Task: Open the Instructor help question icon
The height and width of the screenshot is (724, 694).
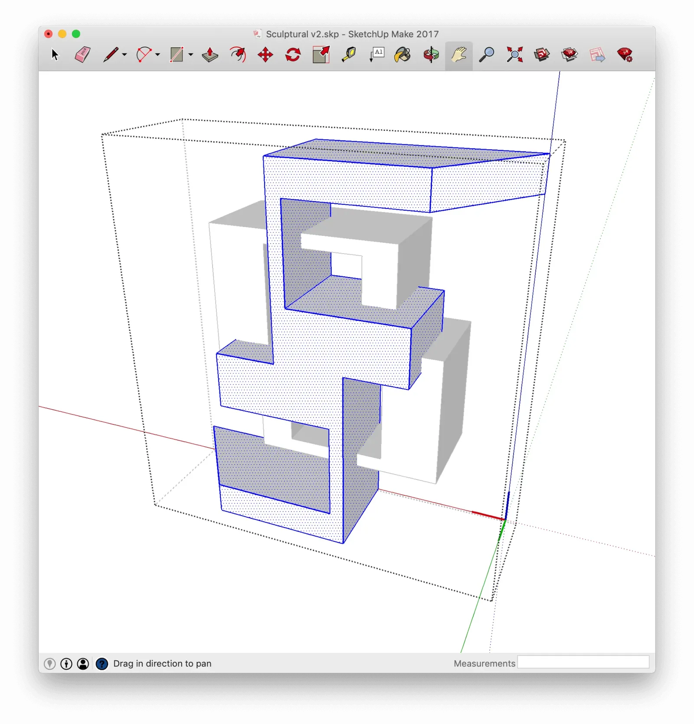Action: (x=102, y=664)
